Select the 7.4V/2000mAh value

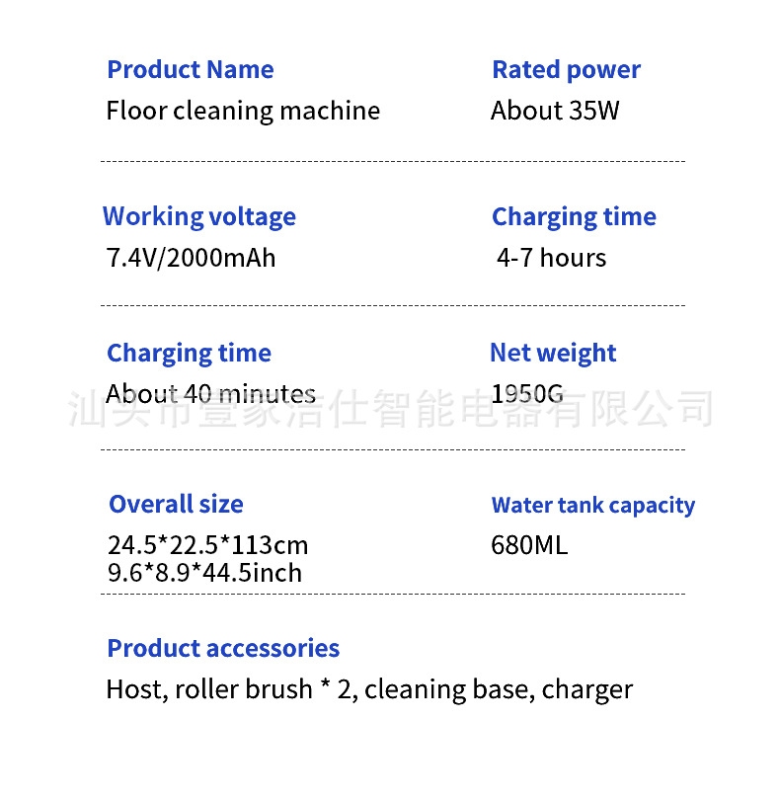coord(191,259)
